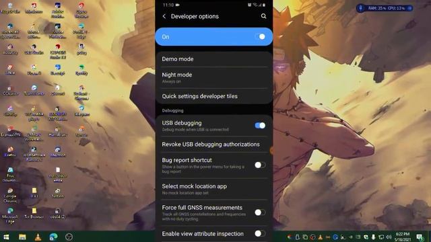Click the RAM and CPU usage widget
Viewport: 431px width, 242px height.
pyautogui.click(x=385, y=8)
